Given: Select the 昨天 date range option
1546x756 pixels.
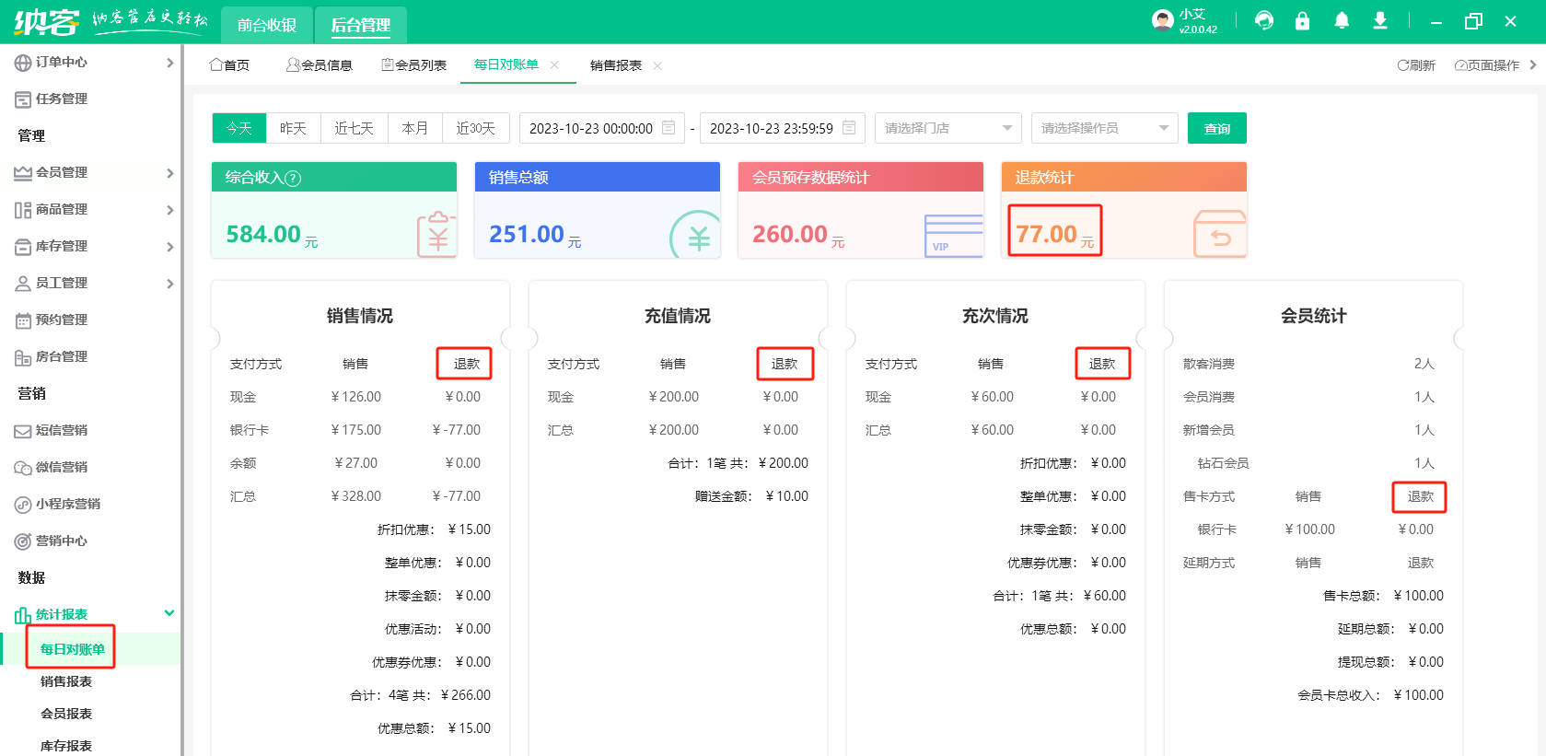Looking at the screenshot, I should (293, 128).
